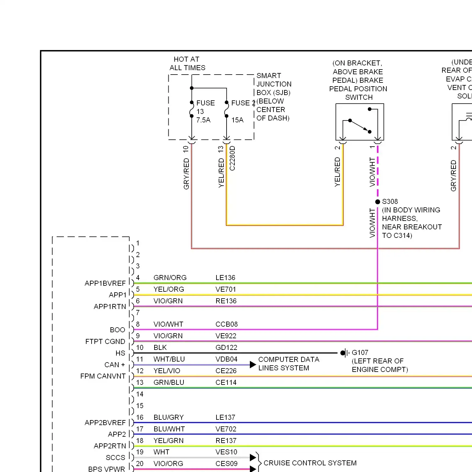Select the WHT/BLU wire color label

(169, 359)
